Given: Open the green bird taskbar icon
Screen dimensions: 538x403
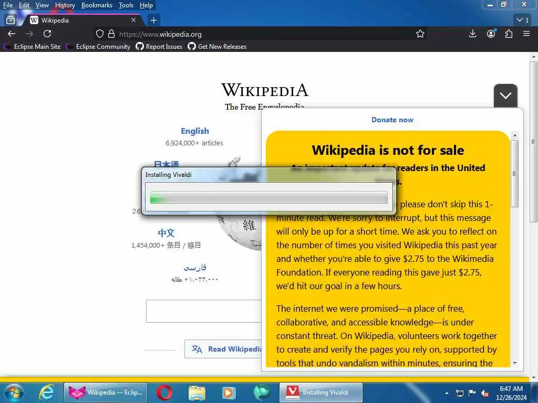Looking at the screenshot, I should 262,393.
